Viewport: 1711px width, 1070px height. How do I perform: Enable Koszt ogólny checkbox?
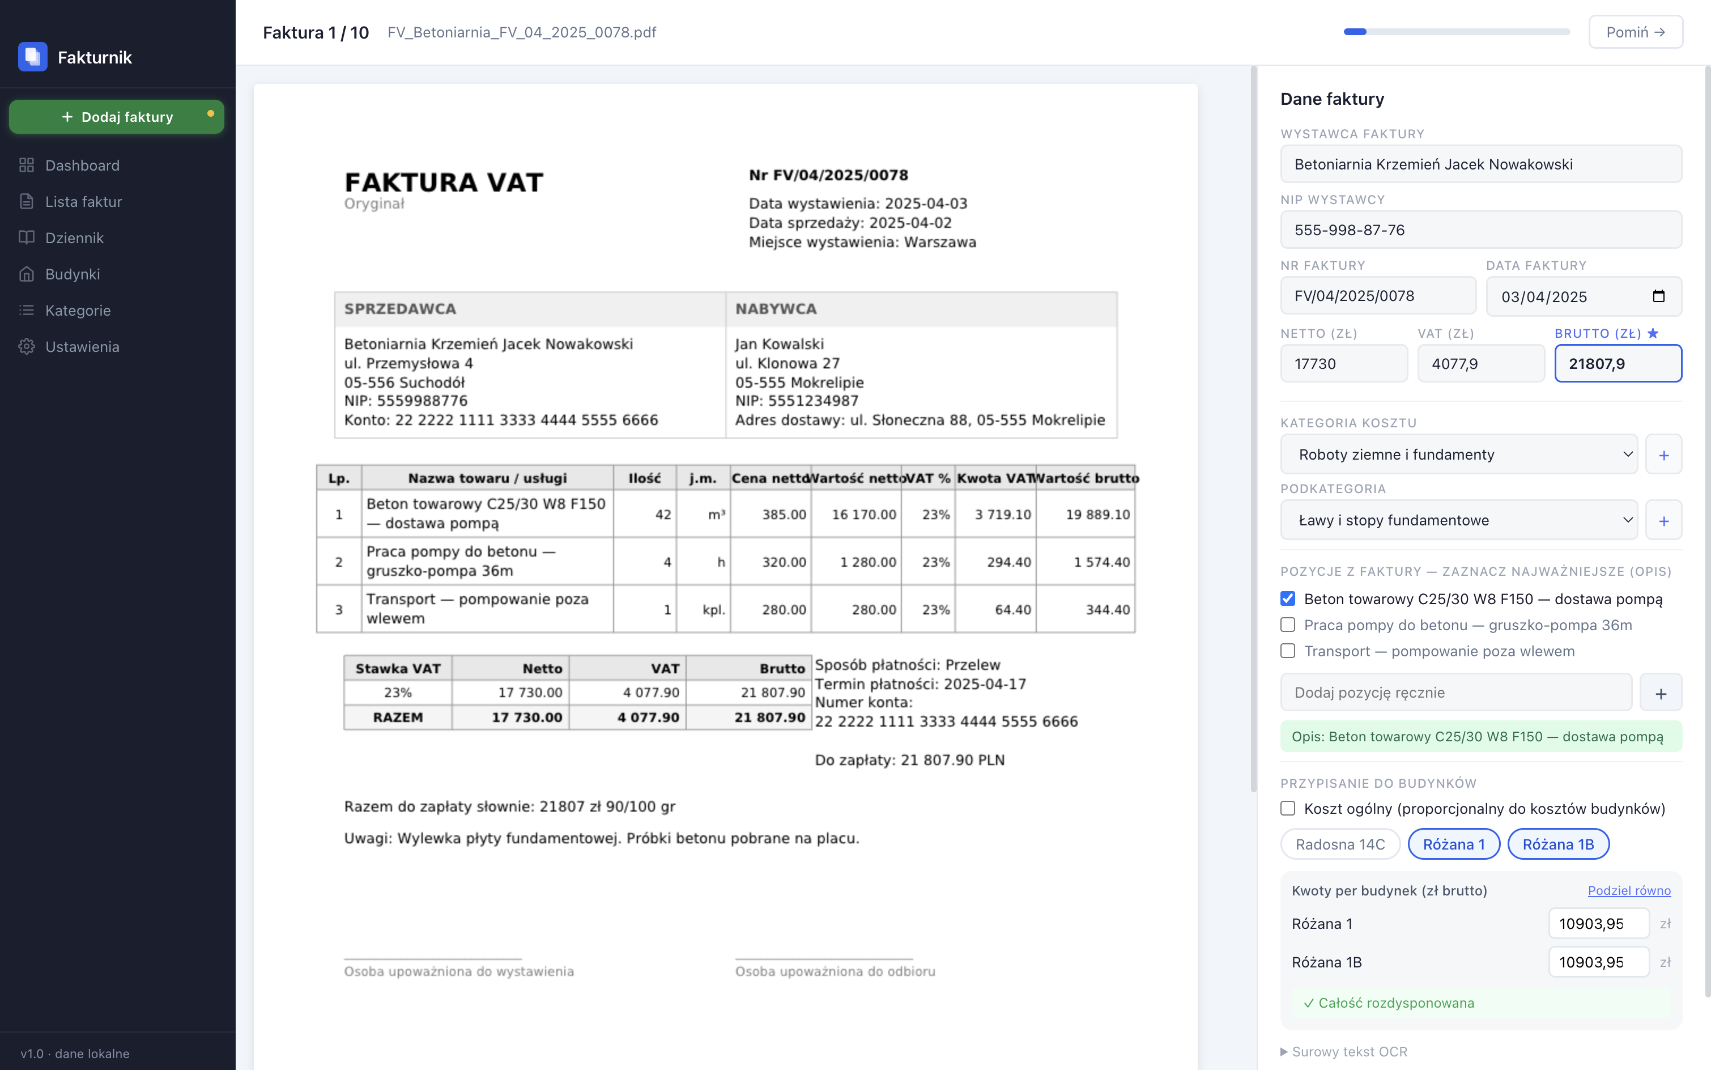[1288, 808]
